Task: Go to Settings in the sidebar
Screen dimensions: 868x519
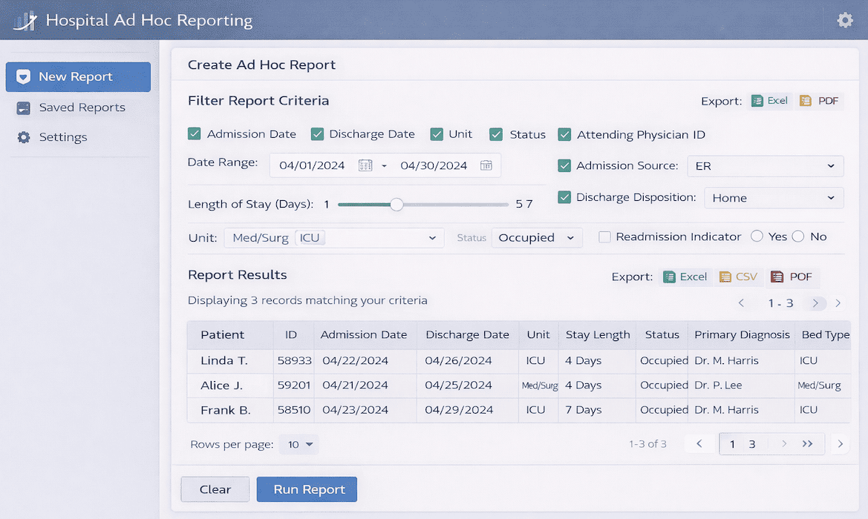Action: tap(63, 137)
